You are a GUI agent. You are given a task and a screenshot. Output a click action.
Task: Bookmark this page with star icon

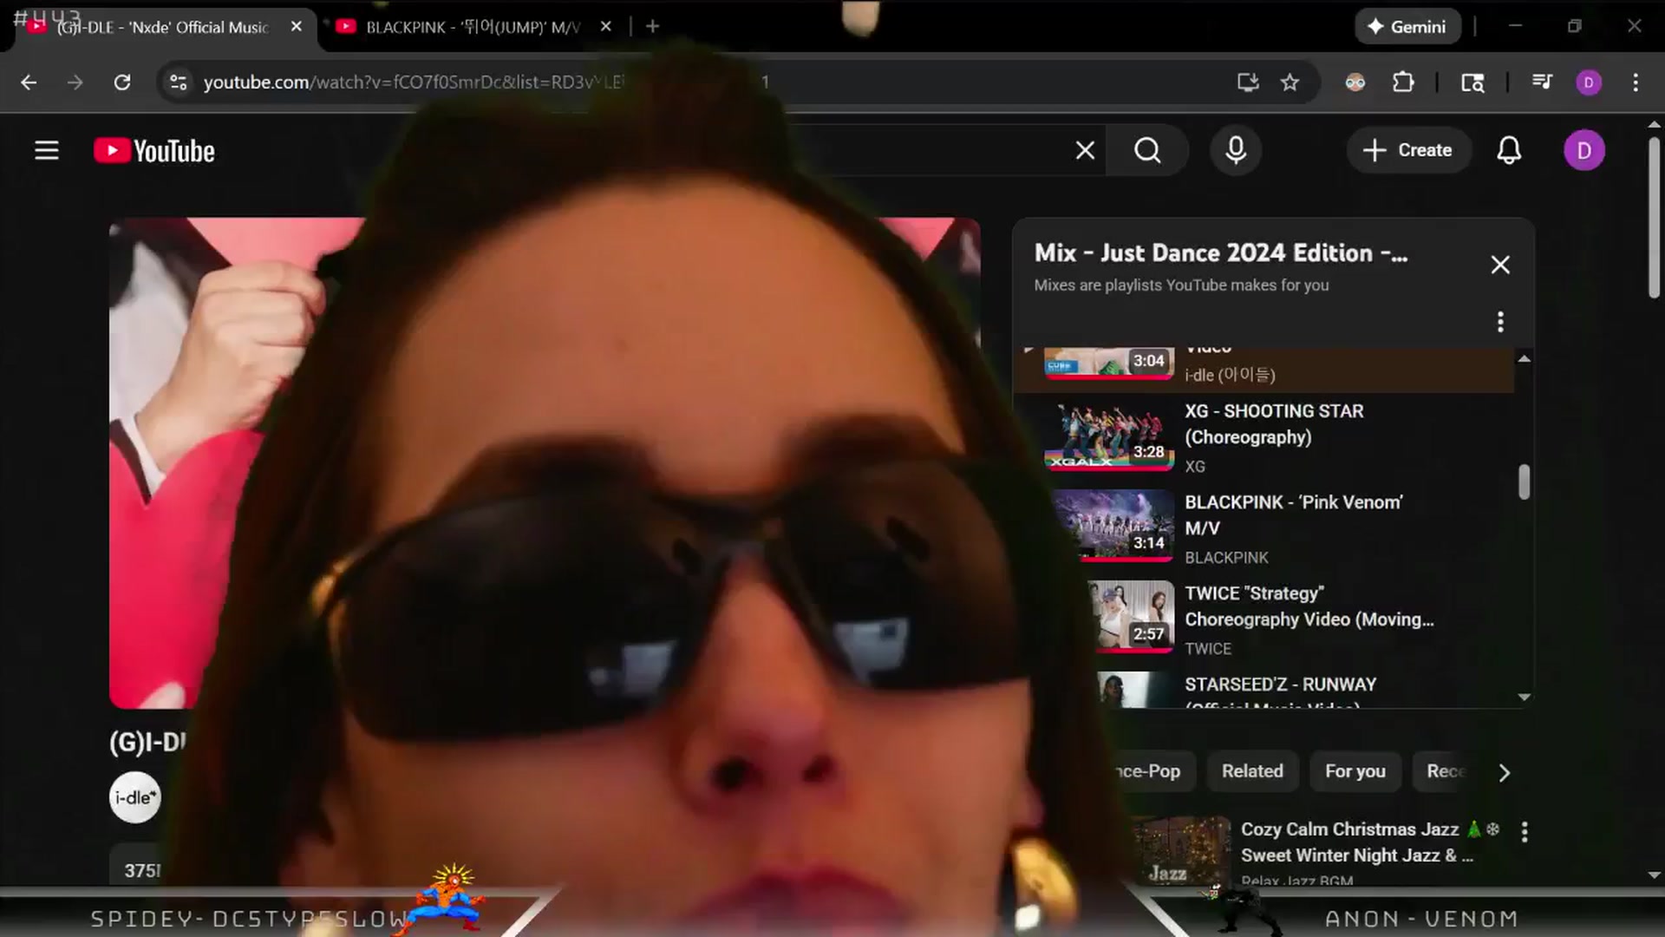tap(1290, 82)
